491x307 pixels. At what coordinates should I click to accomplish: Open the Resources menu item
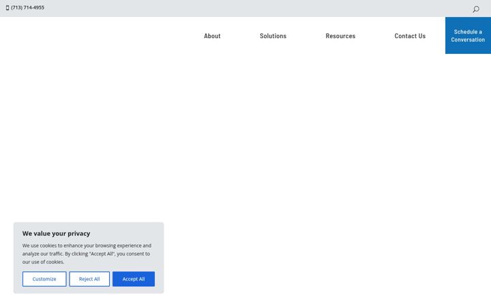(340, 36)
